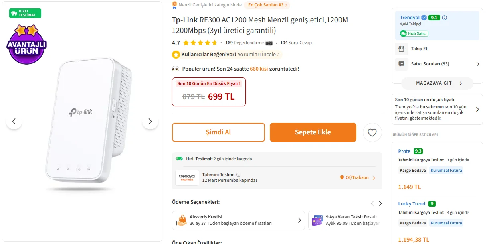Change delivery location Of/Trabzon
This screenshot has height=244, width=487.
pyautogui.click(x=358, y=177)
